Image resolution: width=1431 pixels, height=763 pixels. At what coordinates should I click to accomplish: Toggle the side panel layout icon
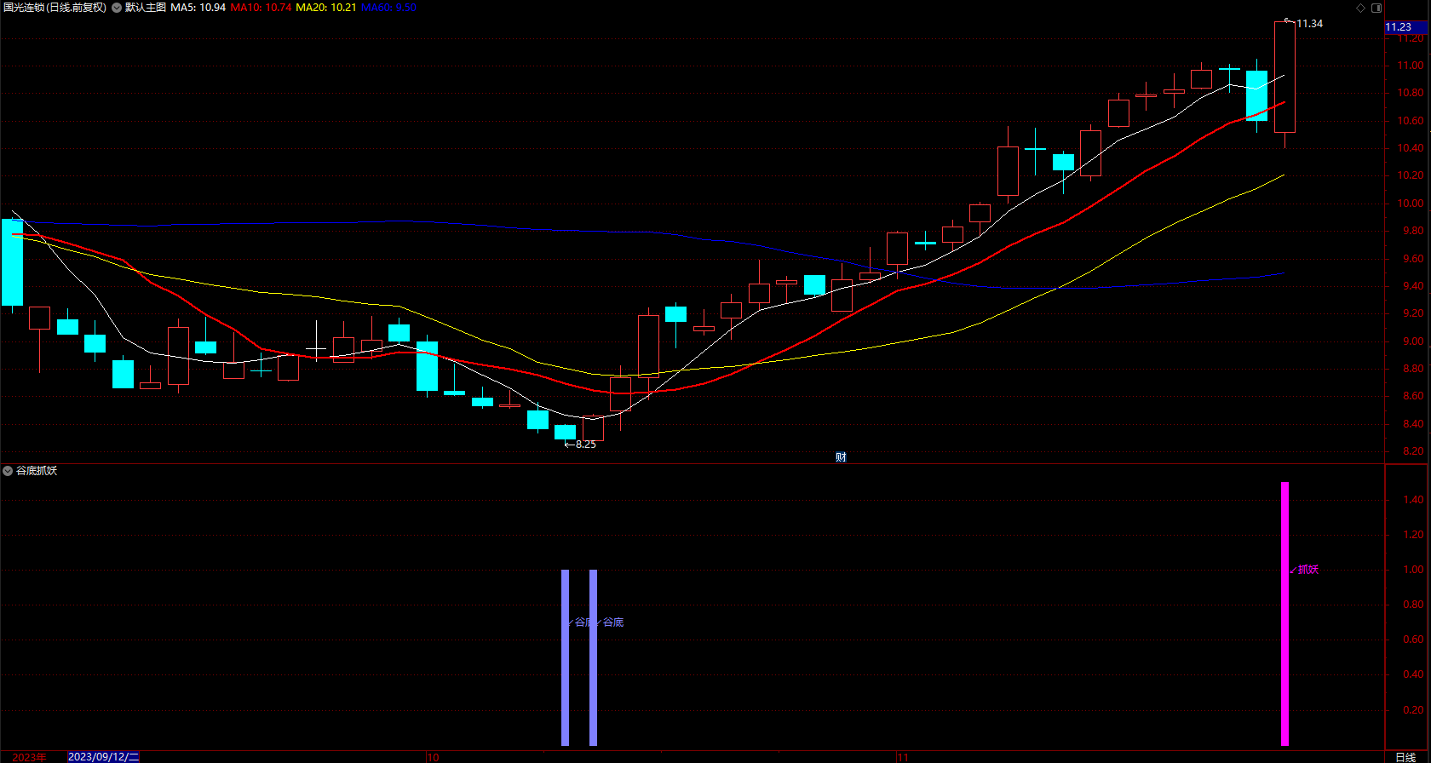1376,8
